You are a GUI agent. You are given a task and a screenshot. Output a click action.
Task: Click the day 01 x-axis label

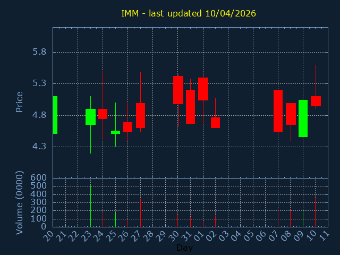(x=199, y=236)
